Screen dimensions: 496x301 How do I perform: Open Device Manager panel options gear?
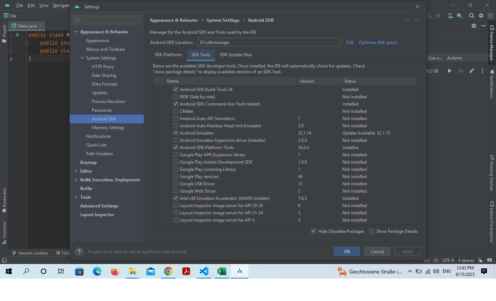[473, 26]
